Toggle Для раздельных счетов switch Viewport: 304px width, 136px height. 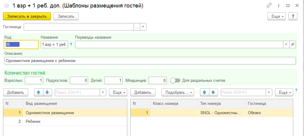(x=175, y=80)
